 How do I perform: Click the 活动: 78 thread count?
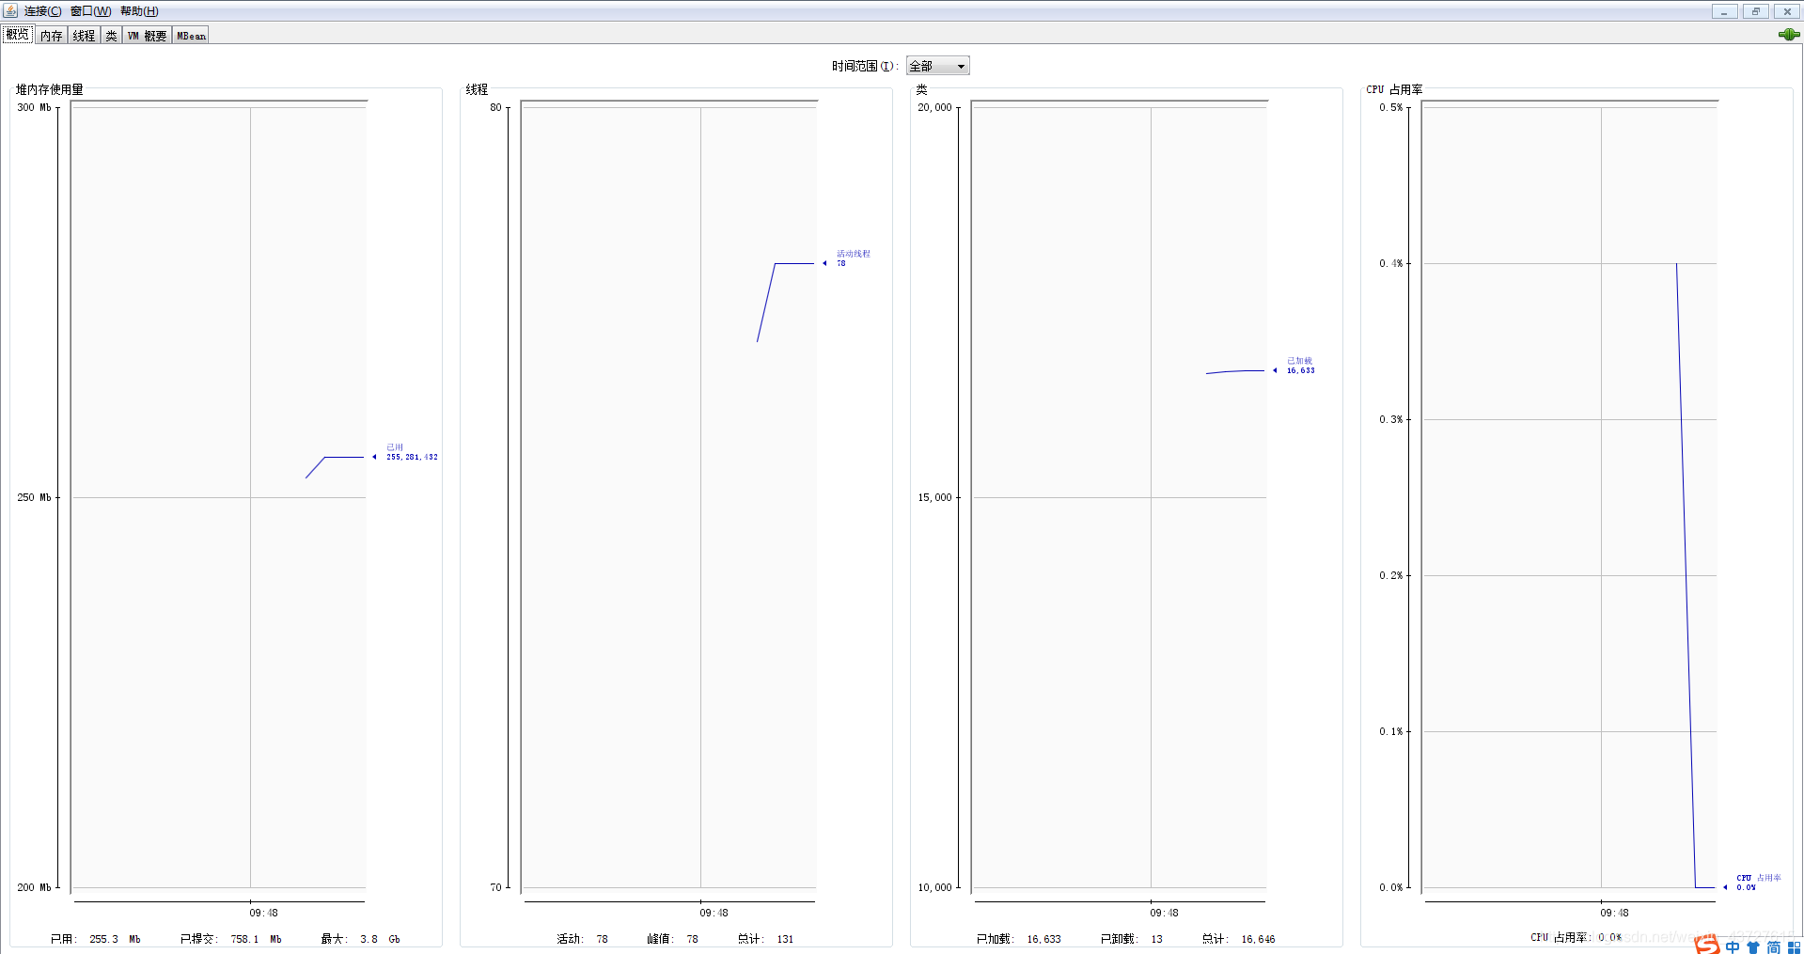[582, 939]
